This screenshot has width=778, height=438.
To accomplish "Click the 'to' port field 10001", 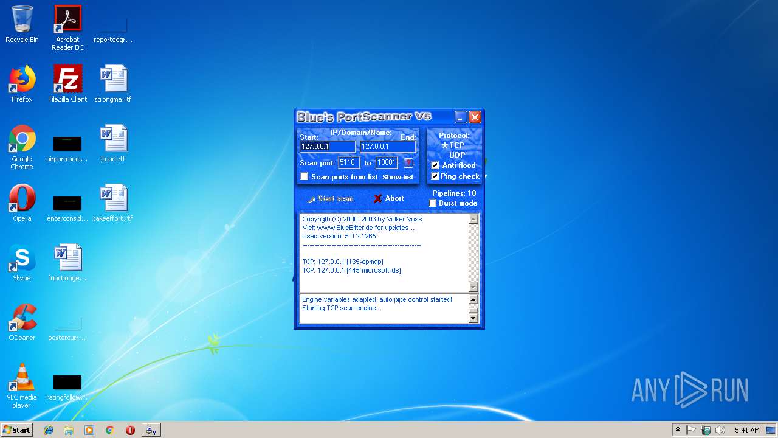I will coord(387,162).
